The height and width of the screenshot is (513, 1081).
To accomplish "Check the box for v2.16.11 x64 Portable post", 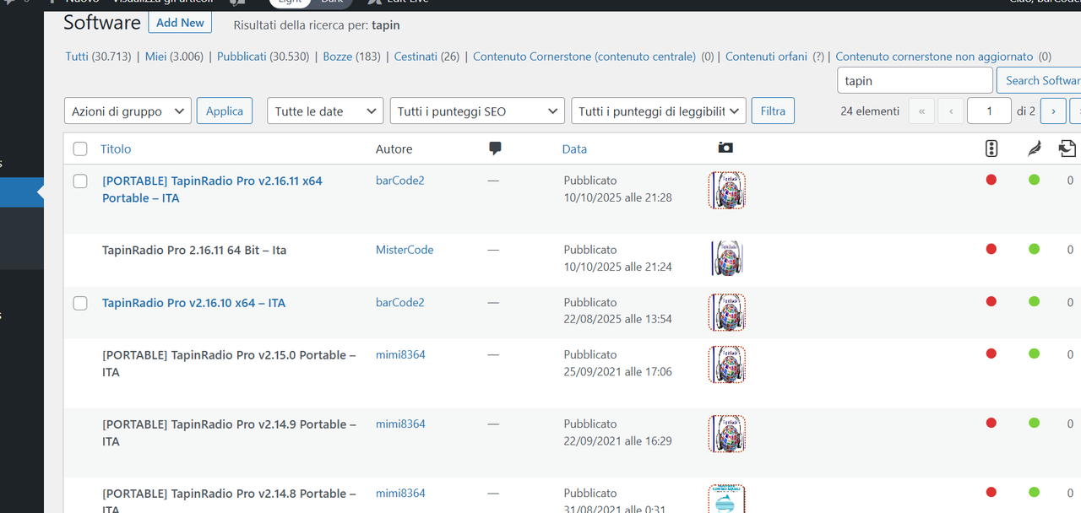I will pyautogui.click(x=80, y=181).
